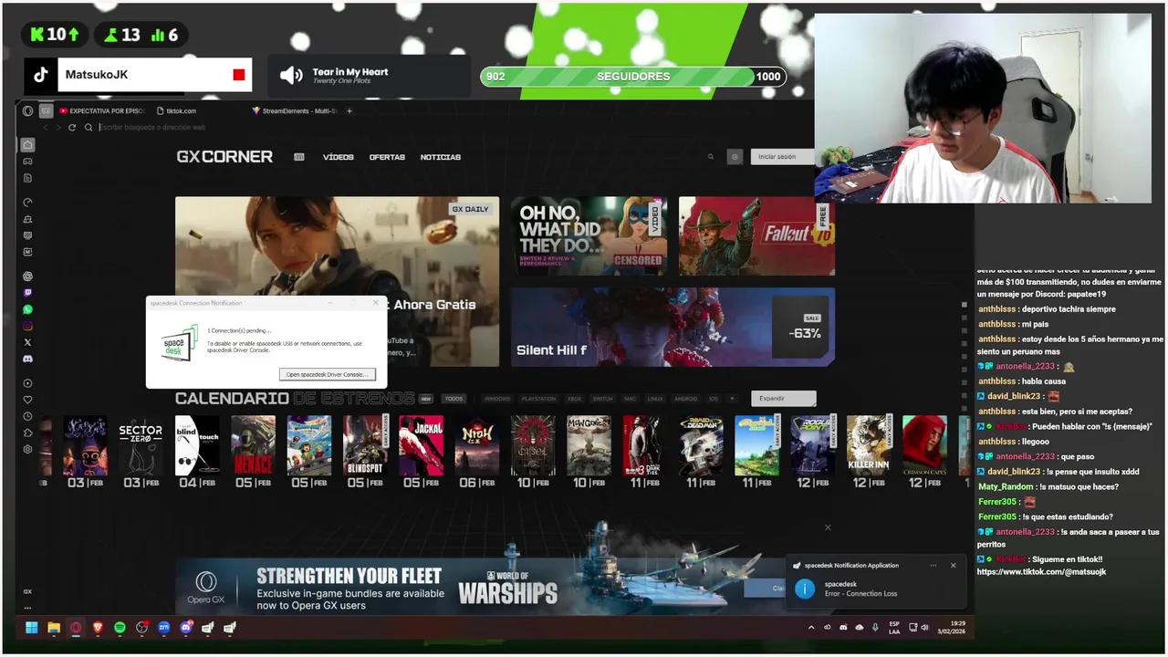Select the LINUX platform filter

click(655, 399)
